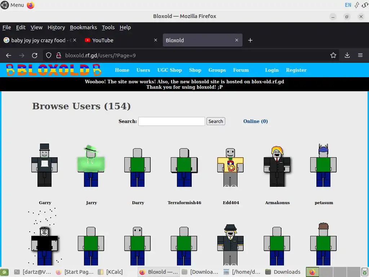
Task: Open petasum's avatar with blue helmet
Action: [323, 165]
